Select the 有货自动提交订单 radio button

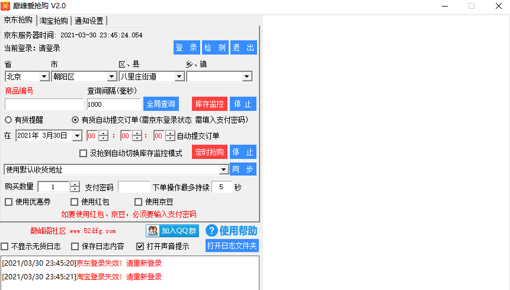pos(75,120)
